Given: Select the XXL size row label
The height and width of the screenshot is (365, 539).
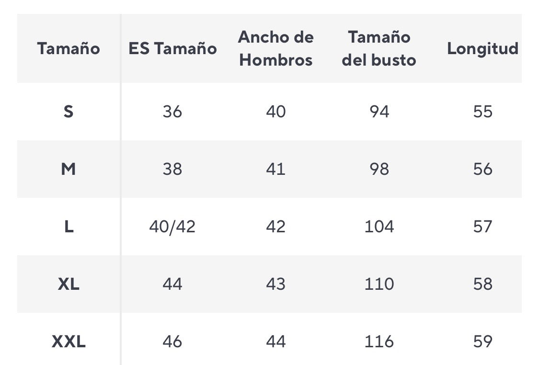Looking at the screenshot, I should click(69, 342).
